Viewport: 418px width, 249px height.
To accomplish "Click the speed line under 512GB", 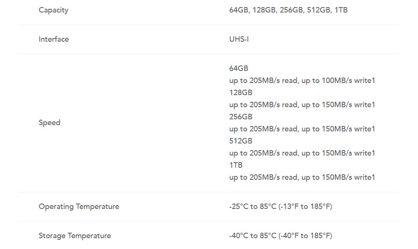I will [x=302, y=153].
